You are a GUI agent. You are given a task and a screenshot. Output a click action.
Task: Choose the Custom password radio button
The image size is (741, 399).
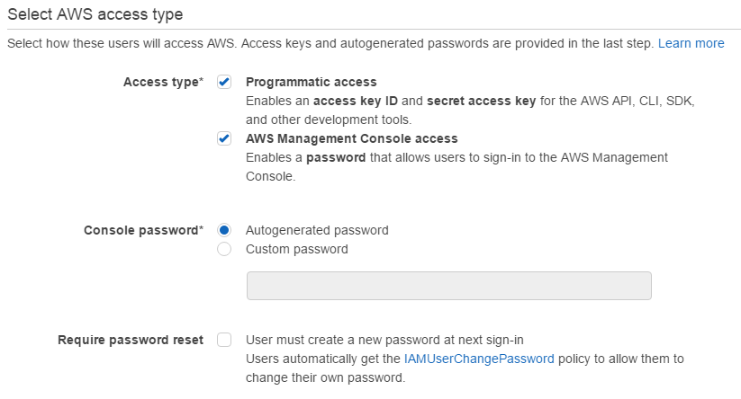click(x=224, y=249)
